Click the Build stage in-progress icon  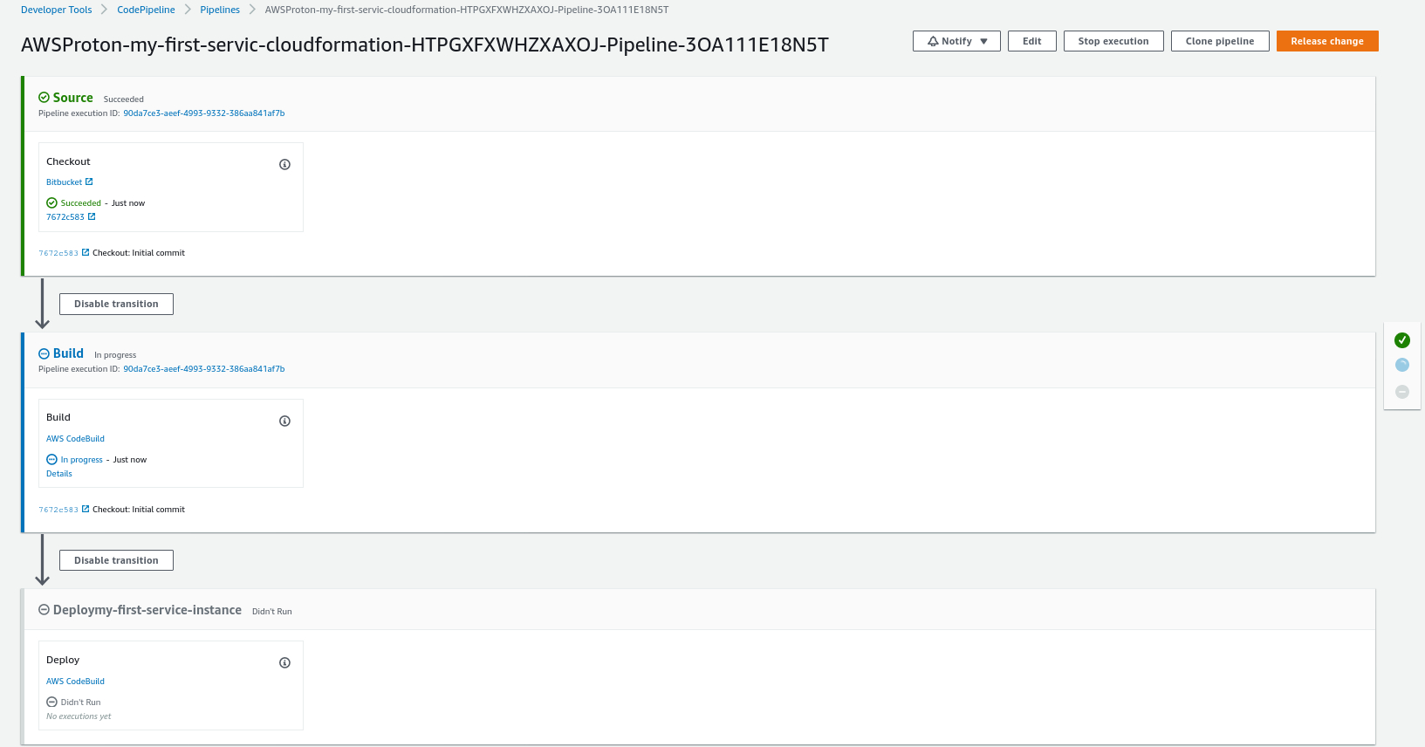[44, 353]
